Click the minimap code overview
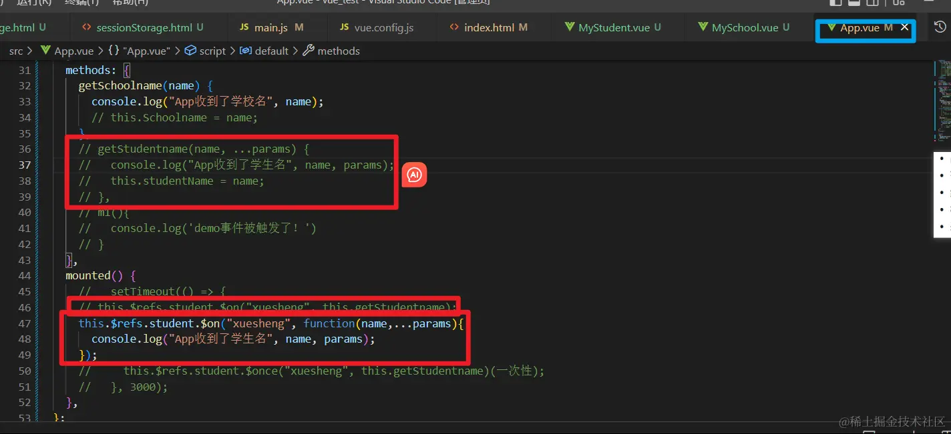951x434 pixels. [x=945, y=100]
